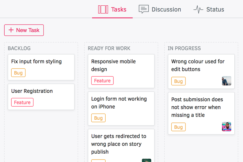Screen dimensions: 243x162
Task: Switch to the Discussion tab
Action: (160, 9)
